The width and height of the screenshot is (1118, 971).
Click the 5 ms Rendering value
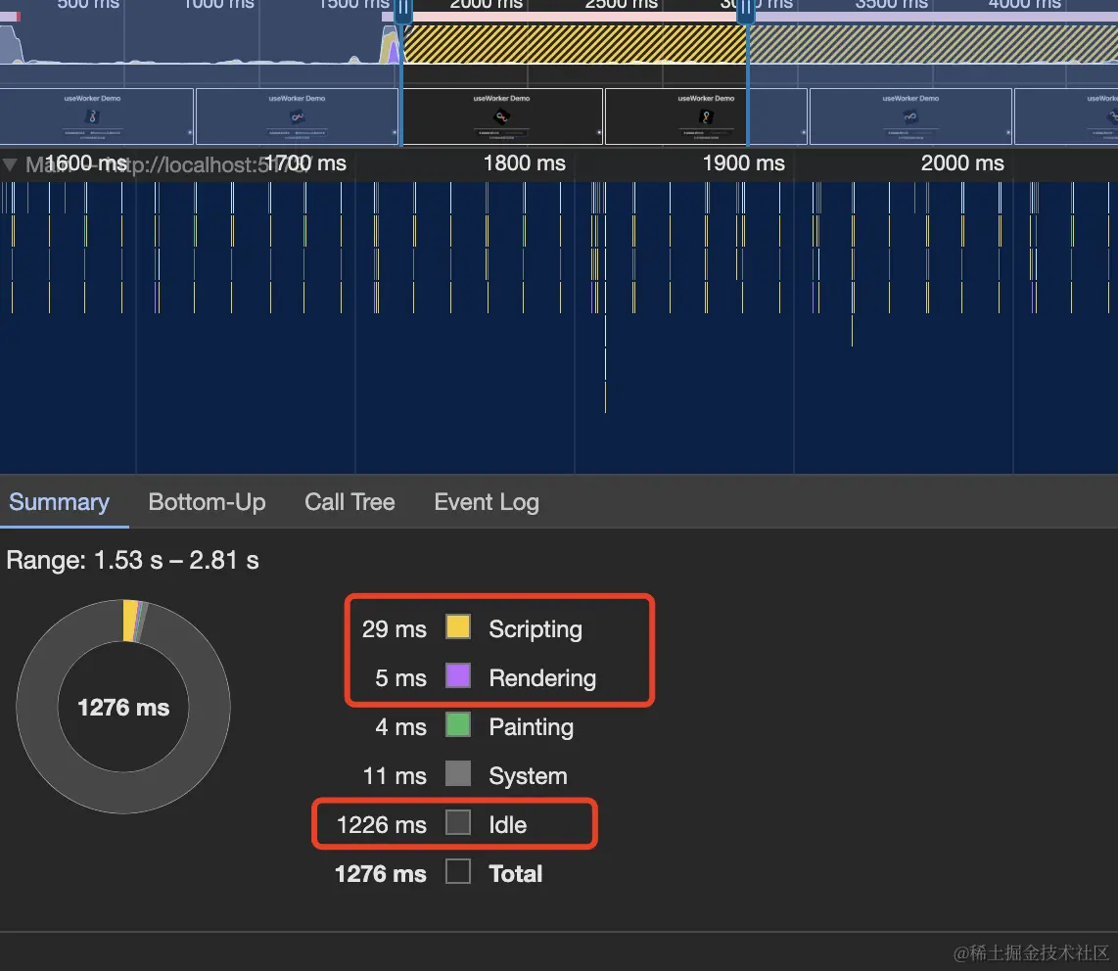[x=400, y=678]
